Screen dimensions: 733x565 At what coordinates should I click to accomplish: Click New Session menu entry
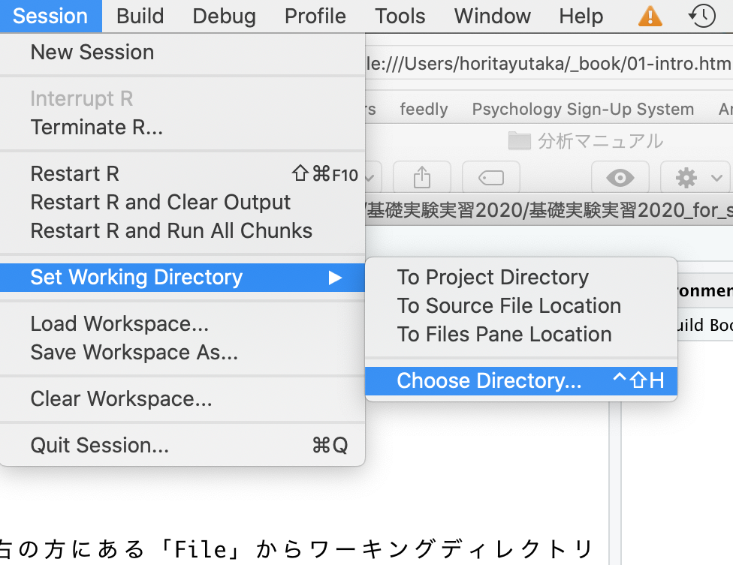[x=92, y=53]
